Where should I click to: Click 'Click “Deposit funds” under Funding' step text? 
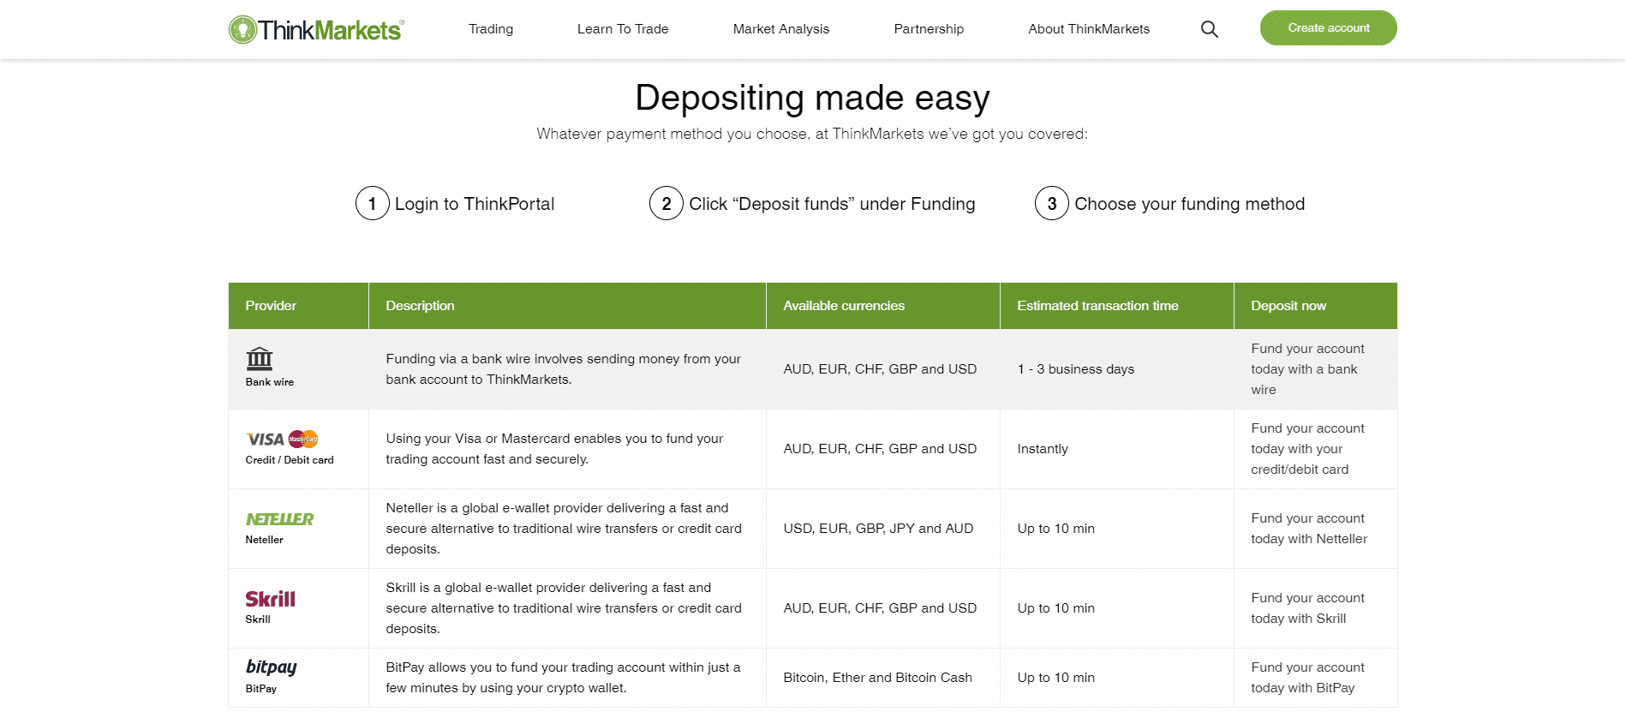(x=832, y=204)
